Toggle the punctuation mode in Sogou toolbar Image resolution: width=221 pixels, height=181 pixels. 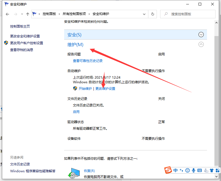181,170
